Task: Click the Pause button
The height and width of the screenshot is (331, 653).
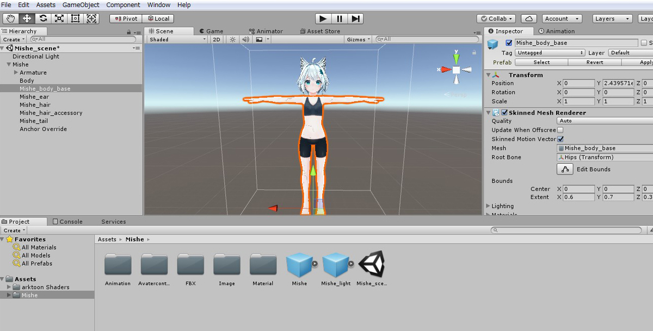Action: tap(340, 18)
